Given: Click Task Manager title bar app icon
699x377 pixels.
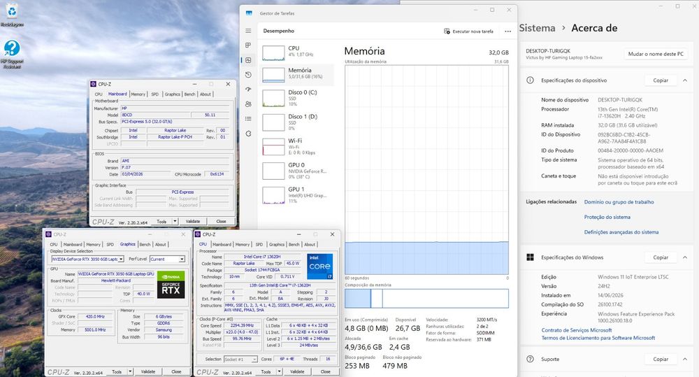Looking at the screenshot, I should (x=249, y=13).
